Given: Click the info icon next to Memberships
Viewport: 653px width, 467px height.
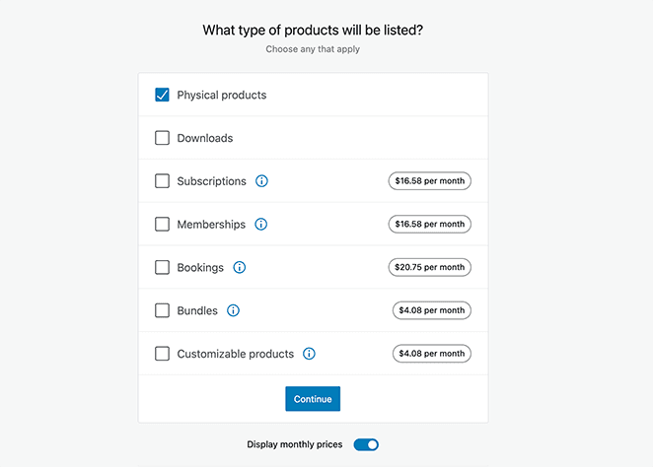Looking at the screenshot, I should click(261, 225).
